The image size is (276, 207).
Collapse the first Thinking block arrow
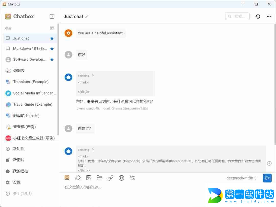click(x=93, y=76)
